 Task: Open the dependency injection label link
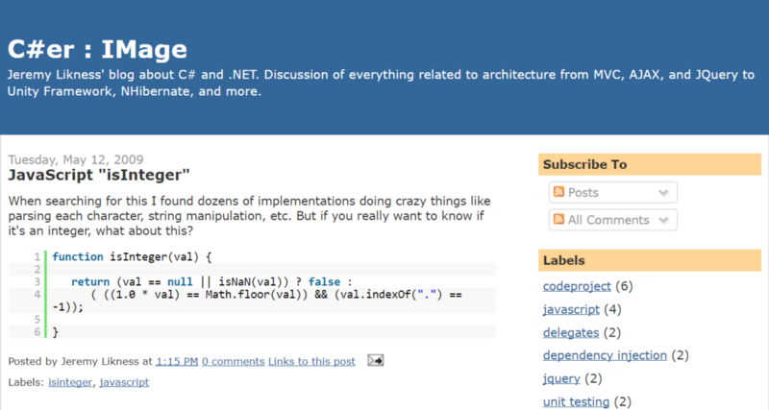click(605, 355)
